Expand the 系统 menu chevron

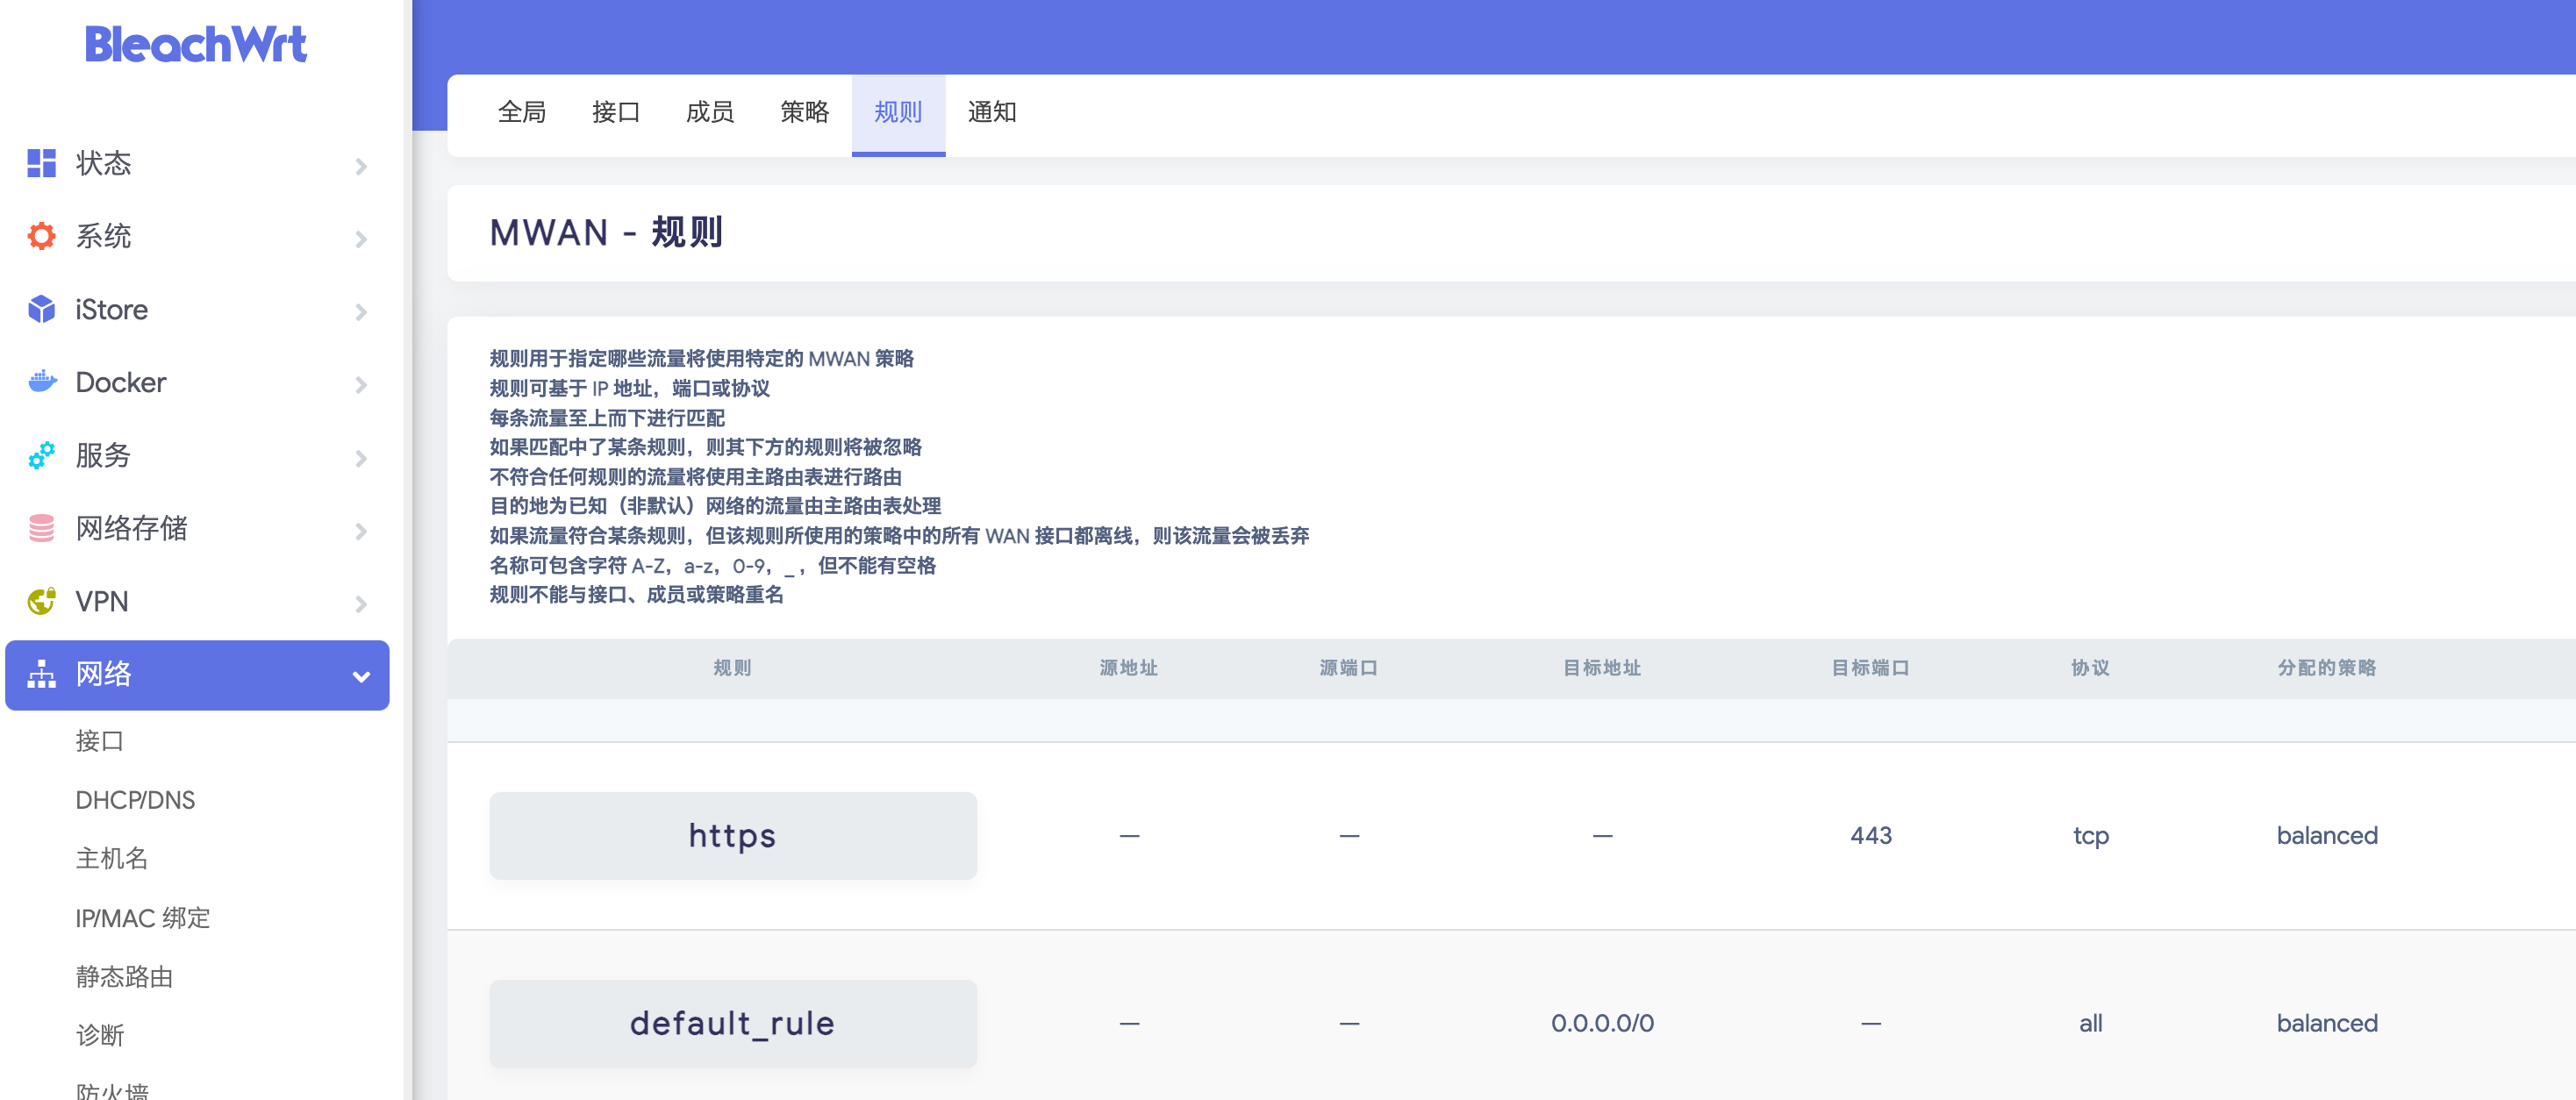(x=361, y=239)
